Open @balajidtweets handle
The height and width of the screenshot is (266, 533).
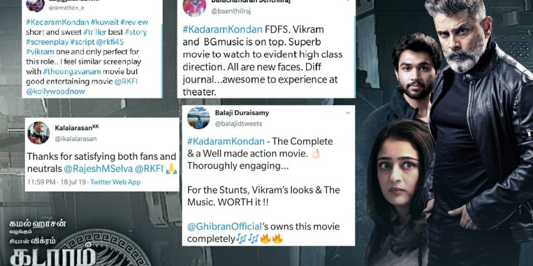[239, 124]
